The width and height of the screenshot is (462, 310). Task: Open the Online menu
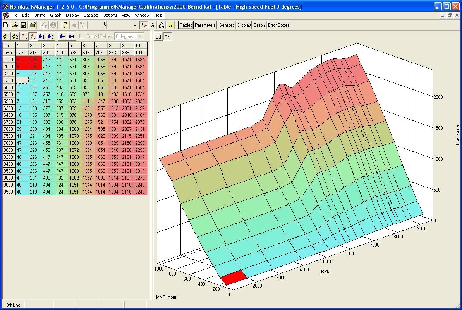point(40,15)
